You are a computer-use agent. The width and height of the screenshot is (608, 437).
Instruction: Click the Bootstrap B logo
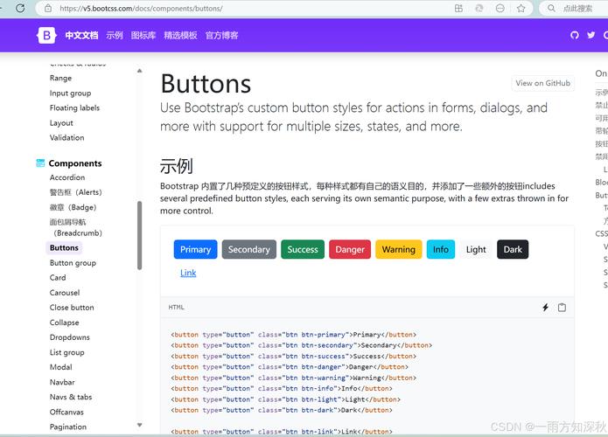coord(46,35)
